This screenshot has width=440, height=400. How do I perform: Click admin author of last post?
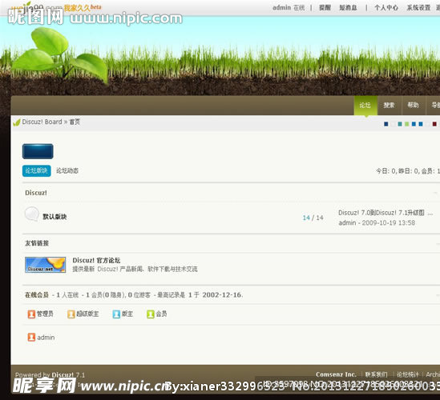(x=347, y=222)
